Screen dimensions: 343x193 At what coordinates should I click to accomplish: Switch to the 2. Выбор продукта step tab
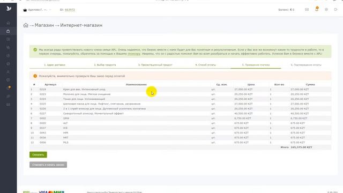click(105, 65)
